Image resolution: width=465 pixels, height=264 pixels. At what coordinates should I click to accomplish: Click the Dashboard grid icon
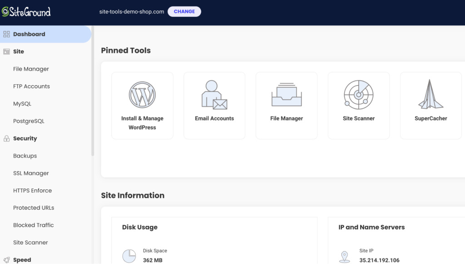tap(6, 34)
